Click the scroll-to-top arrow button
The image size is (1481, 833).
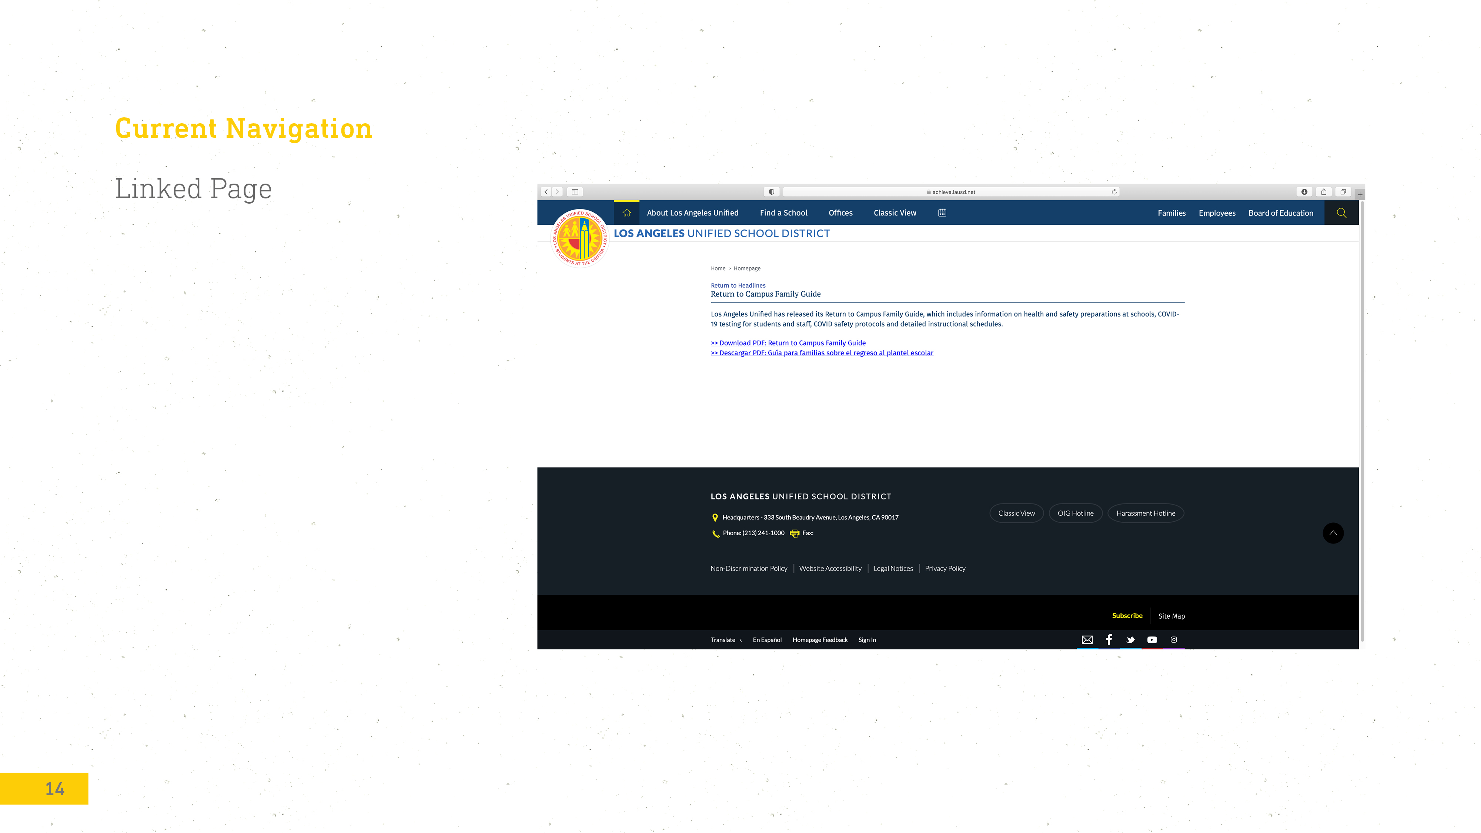[x=1333, y=533]
